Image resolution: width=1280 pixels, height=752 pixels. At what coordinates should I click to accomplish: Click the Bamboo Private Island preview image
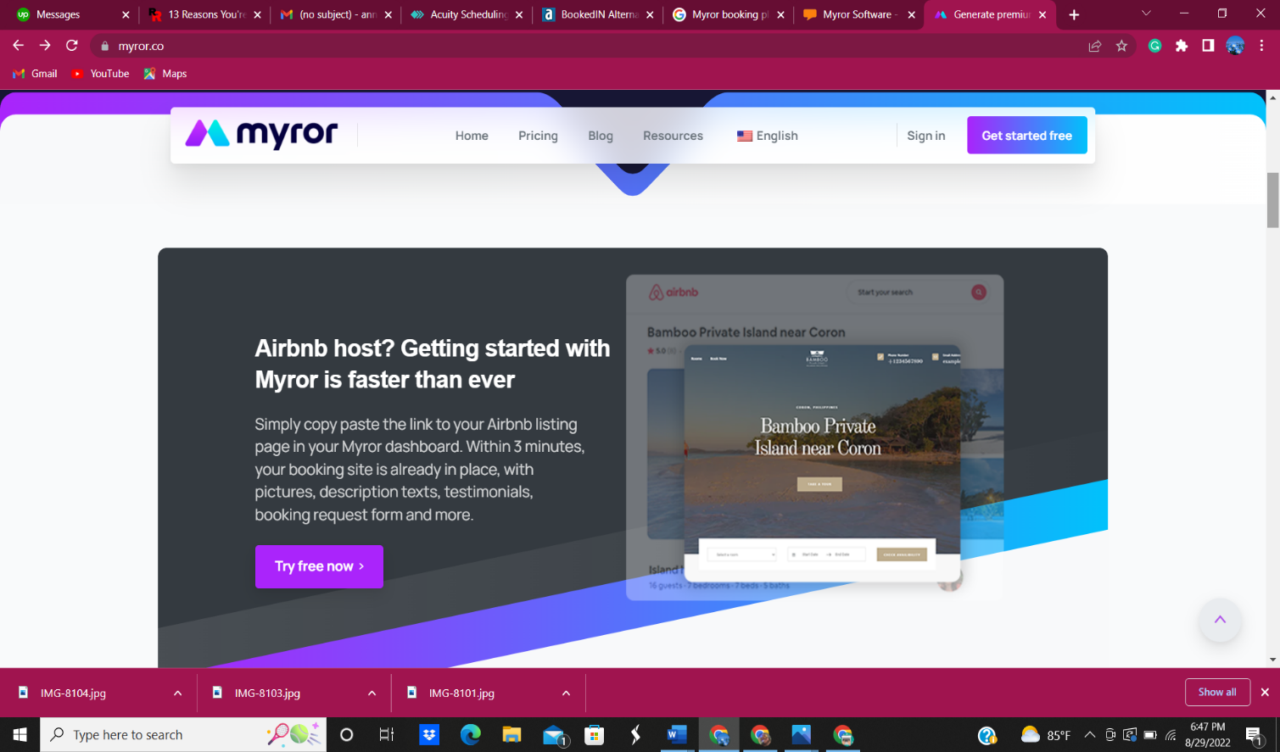point(821,463)
